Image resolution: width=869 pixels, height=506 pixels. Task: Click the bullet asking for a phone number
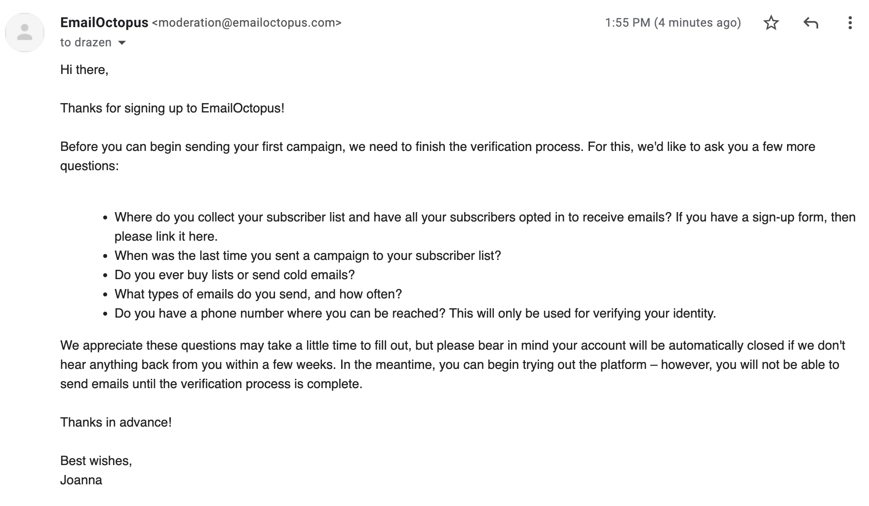[415, 313]
